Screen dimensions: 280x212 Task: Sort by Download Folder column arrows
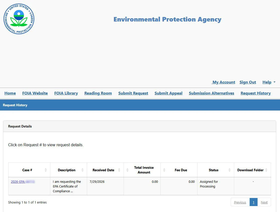pos(266,170)
